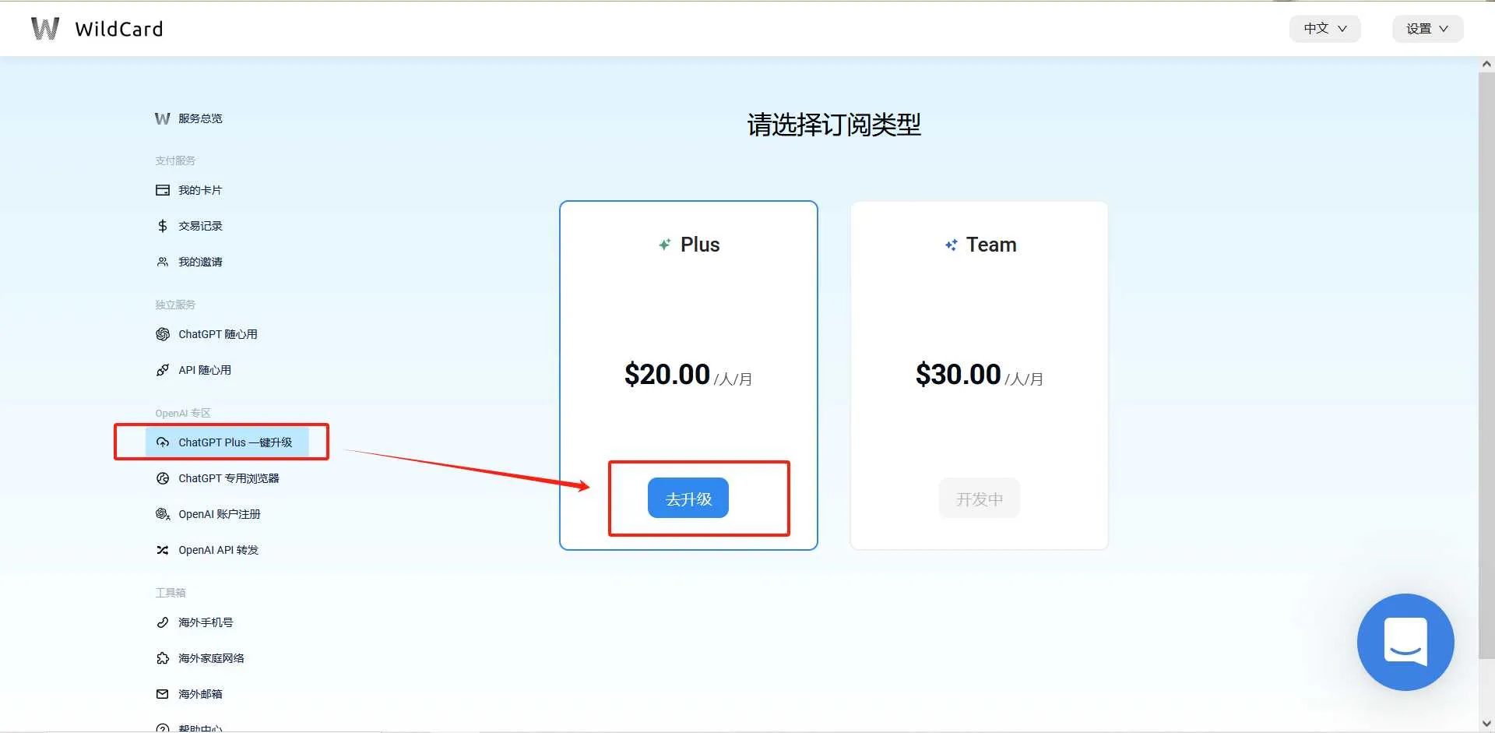Click the puzzle icon for 海外家庭网络
This screenshot has width=1495, height=733.
click(x=163, y=658)
